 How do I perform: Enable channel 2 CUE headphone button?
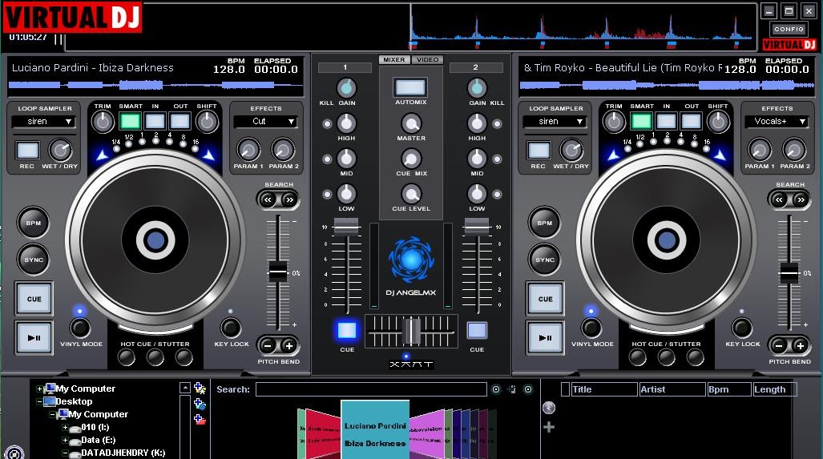pos(477,331)
